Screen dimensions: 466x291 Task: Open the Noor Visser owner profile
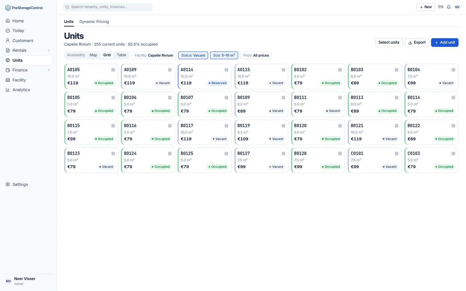point(28,281)
